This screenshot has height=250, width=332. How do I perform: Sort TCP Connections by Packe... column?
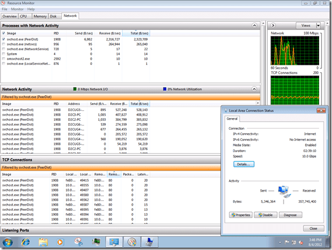[128, 174]
